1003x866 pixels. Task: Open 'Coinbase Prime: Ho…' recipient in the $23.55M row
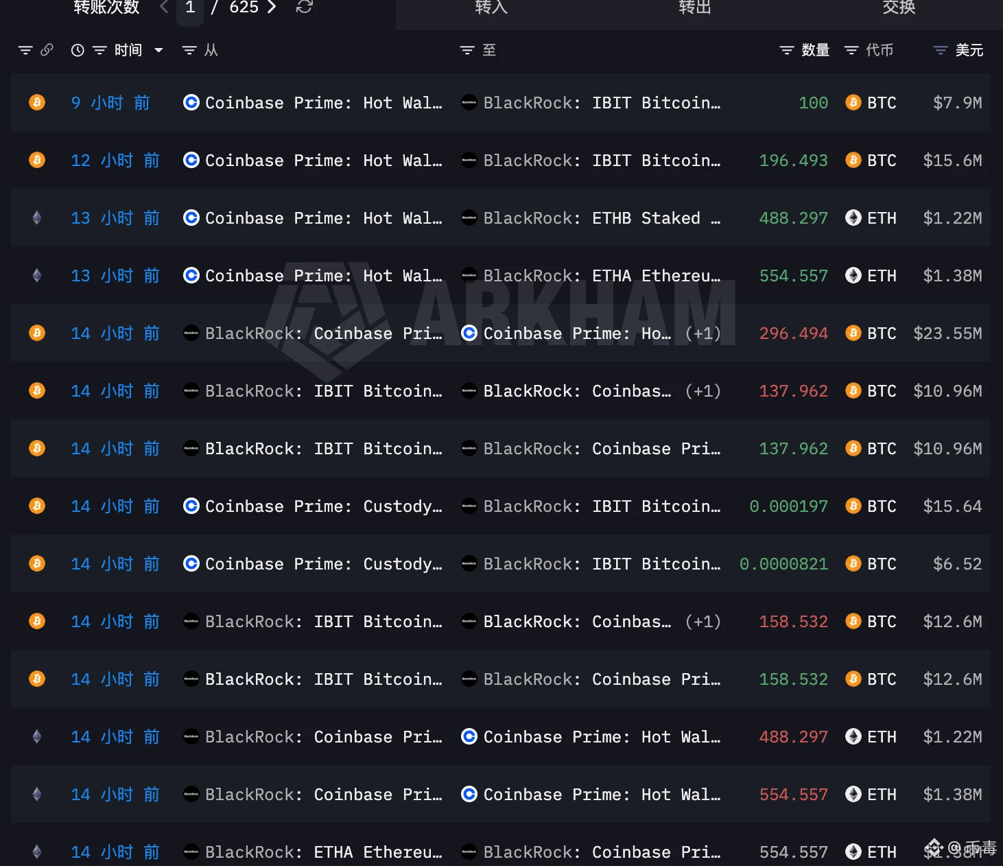click(577, 333)
